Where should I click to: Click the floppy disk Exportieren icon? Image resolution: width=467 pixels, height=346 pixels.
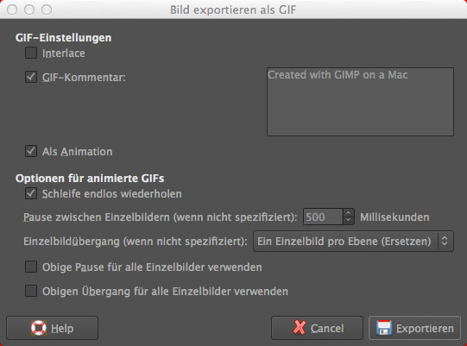tap(384, 328)
